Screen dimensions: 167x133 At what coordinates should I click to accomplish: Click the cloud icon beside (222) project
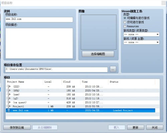[9, 86]
